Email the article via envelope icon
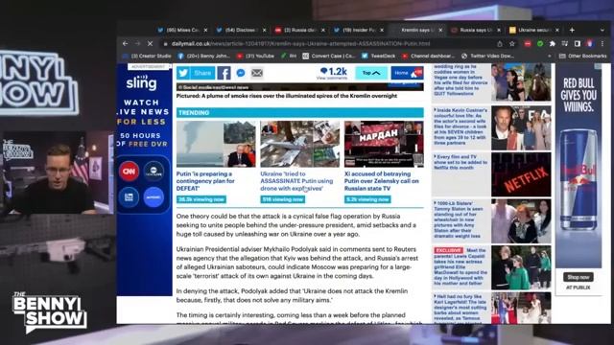The width and height of the screenshot is (614, 345). [x=257, y=73]
